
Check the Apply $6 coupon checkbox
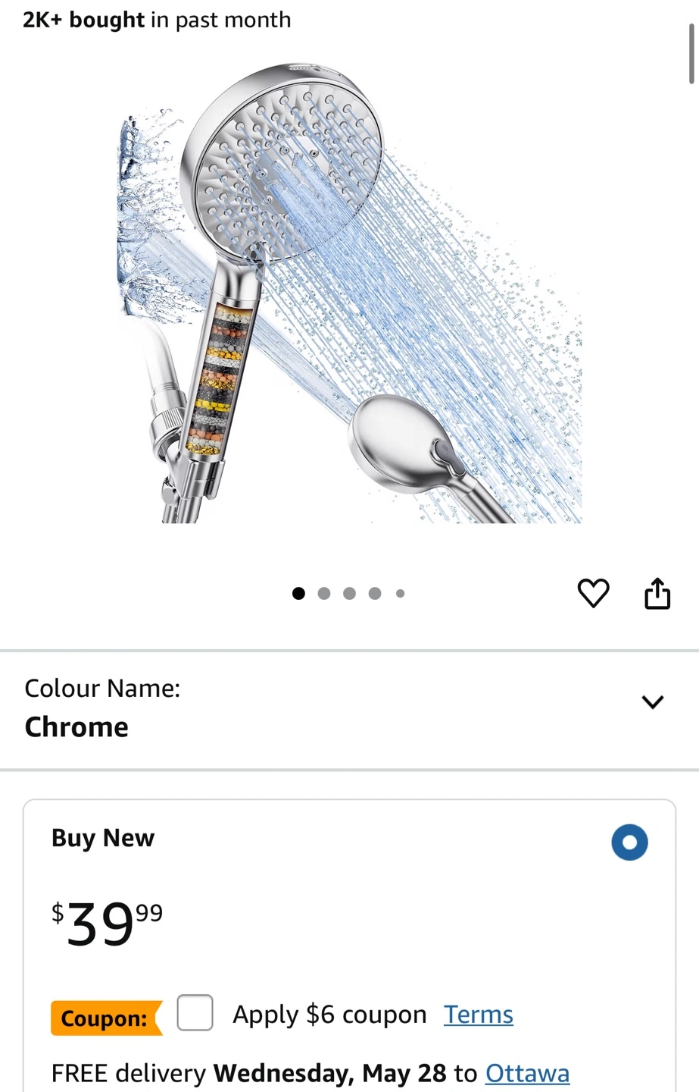coord(195,1013)
